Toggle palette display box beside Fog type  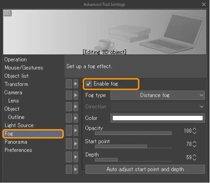click(x=69, y=95)
